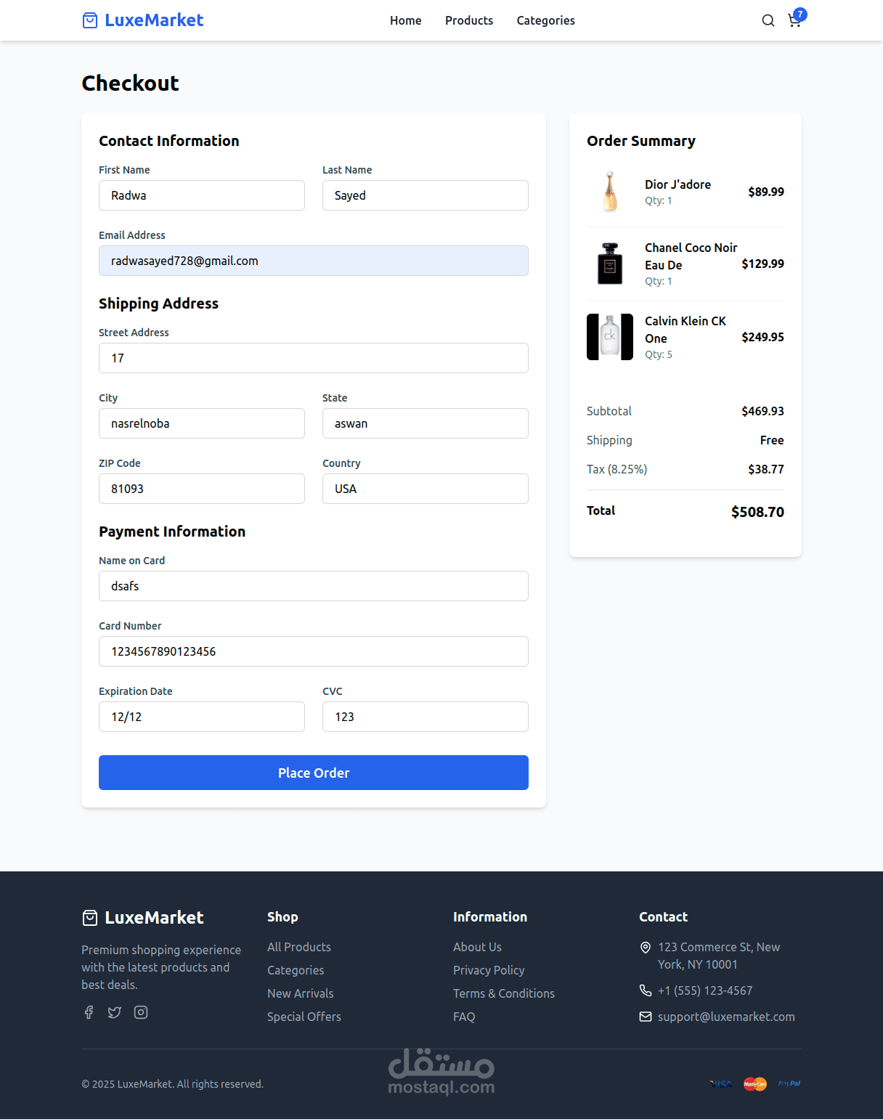Click the envelope icon beside support email
The width and height of the screenshot is (883, 1119).
[646, 1017]
